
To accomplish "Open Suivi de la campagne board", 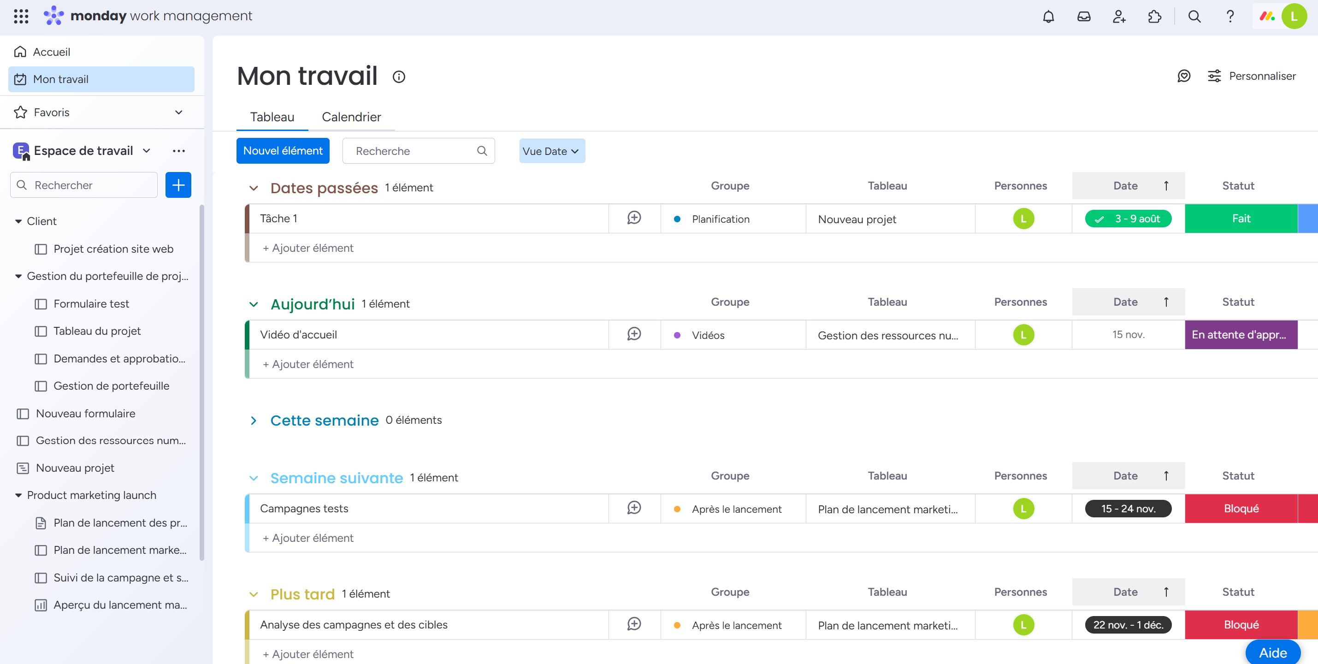I will [112, 577].
